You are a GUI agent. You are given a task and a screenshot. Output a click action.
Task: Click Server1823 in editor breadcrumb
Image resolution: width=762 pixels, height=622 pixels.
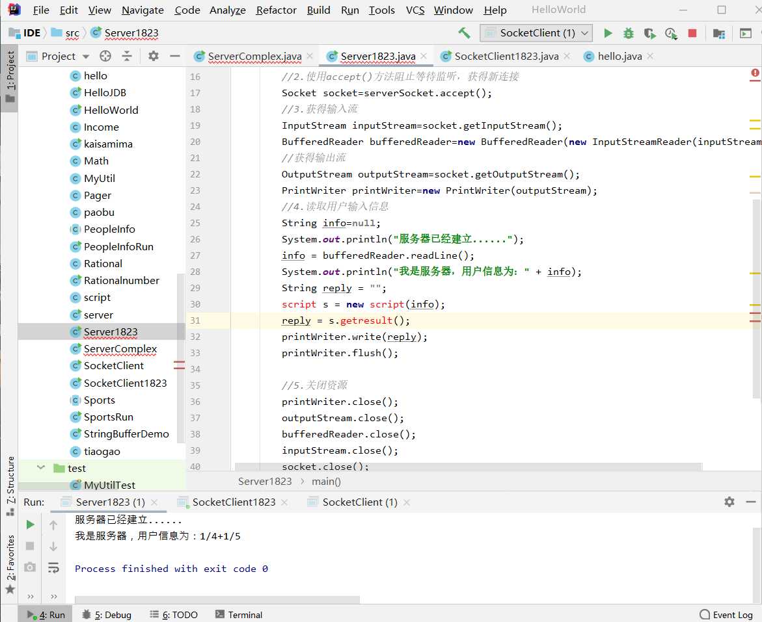pyautogui.click(x=265, y=481)
